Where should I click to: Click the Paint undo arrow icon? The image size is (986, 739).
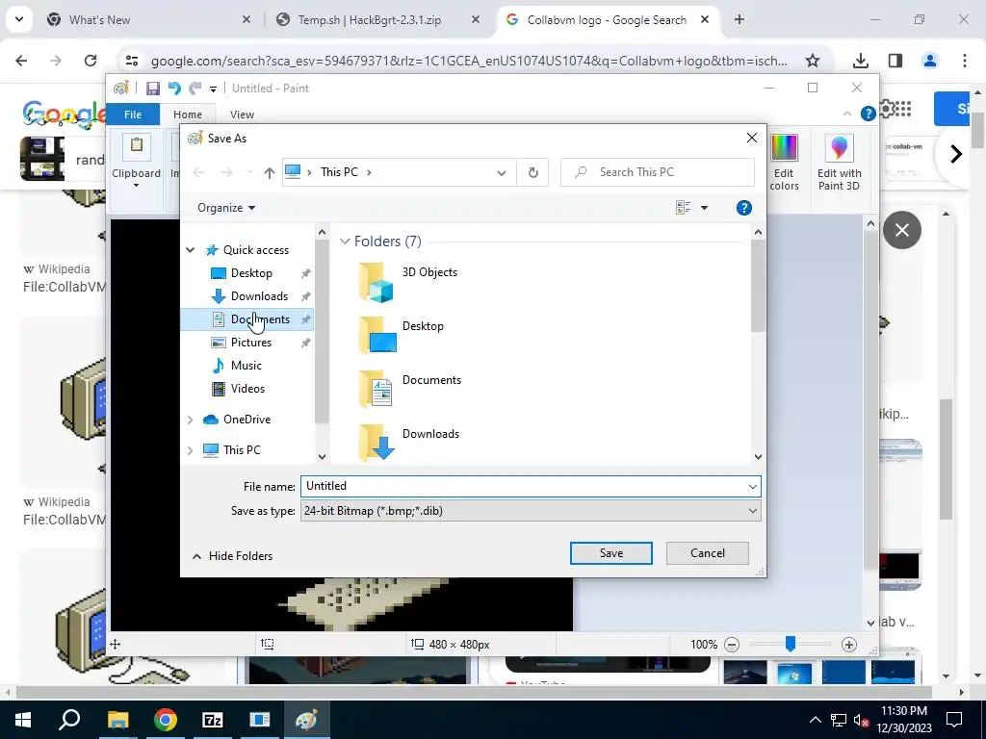point(174,89)
